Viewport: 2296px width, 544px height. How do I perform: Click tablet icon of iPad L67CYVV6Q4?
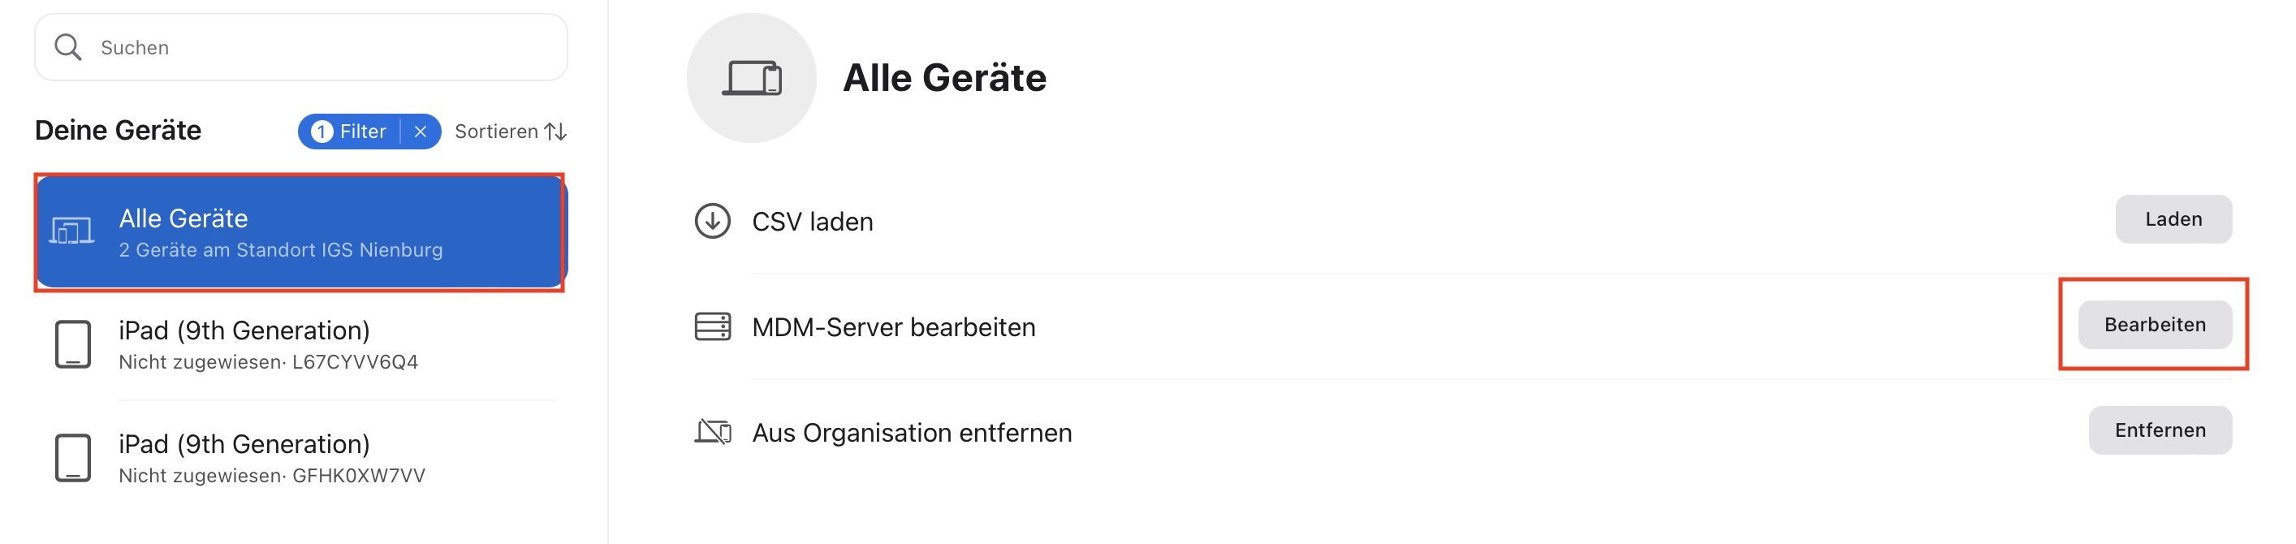(x=73, y=344)
